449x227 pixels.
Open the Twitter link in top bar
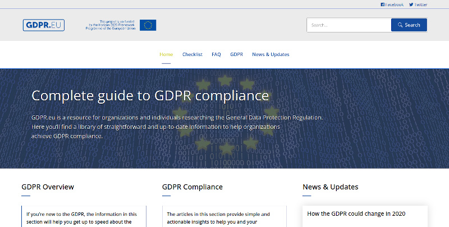tap(418, 4)
